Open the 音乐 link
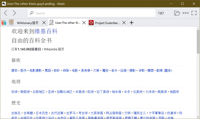 [114, 70]
